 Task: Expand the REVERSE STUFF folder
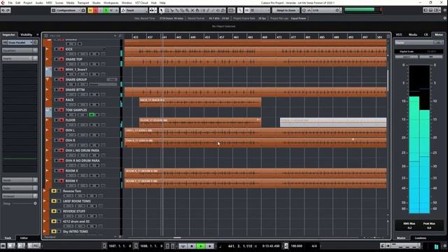(45, 211)
